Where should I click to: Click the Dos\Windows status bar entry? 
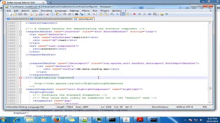(x=160, y=107)
